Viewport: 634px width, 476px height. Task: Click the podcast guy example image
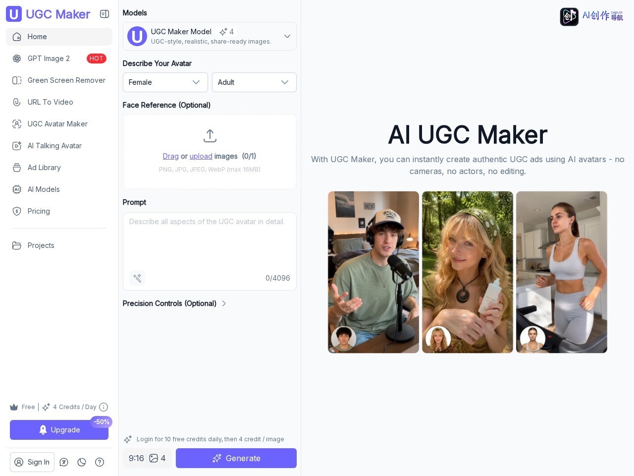[x=373, y=272]
